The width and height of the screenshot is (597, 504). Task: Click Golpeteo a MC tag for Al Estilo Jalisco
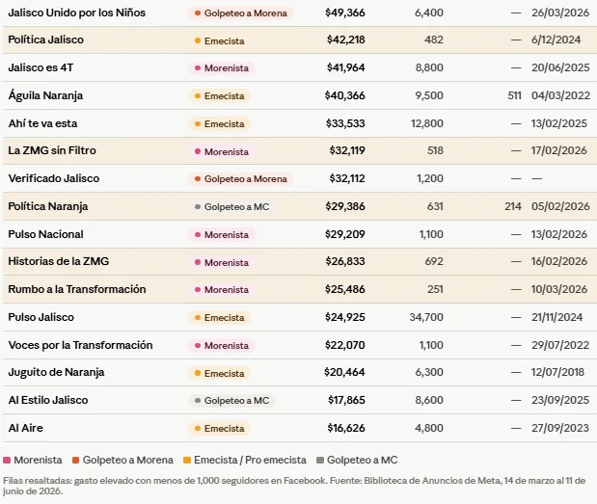click(231, 401)
